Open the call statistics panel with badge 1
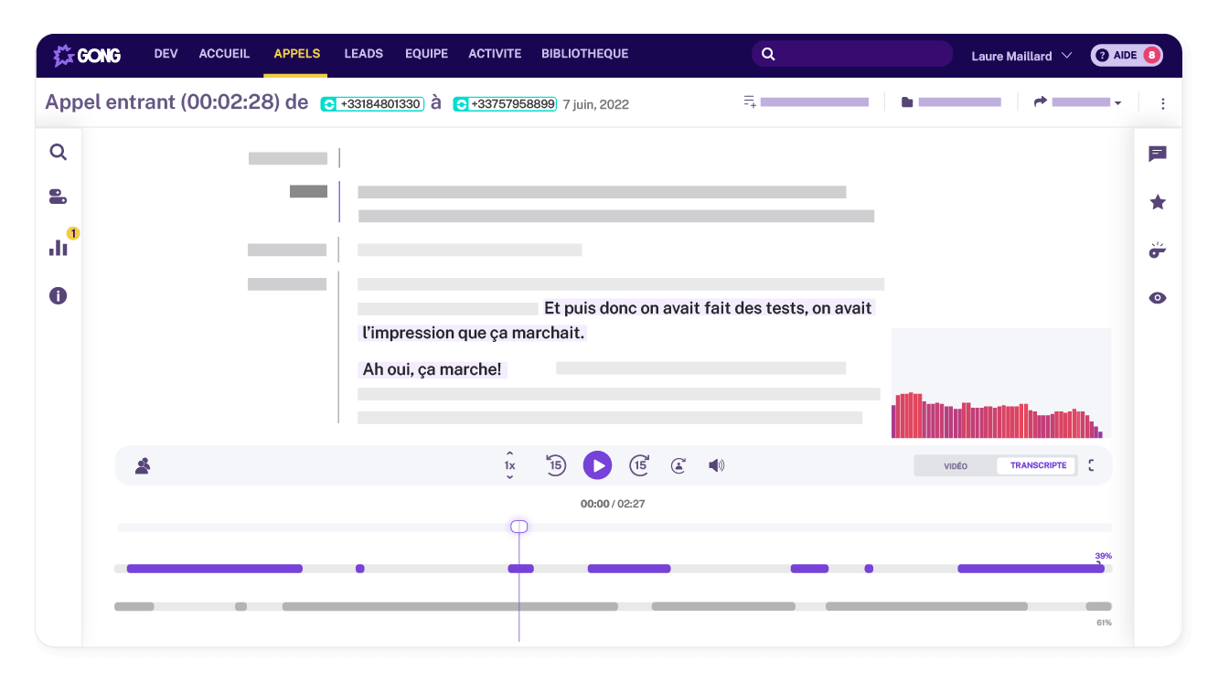The height and width of the screenshot is (682, 1218). pos(58,247)
